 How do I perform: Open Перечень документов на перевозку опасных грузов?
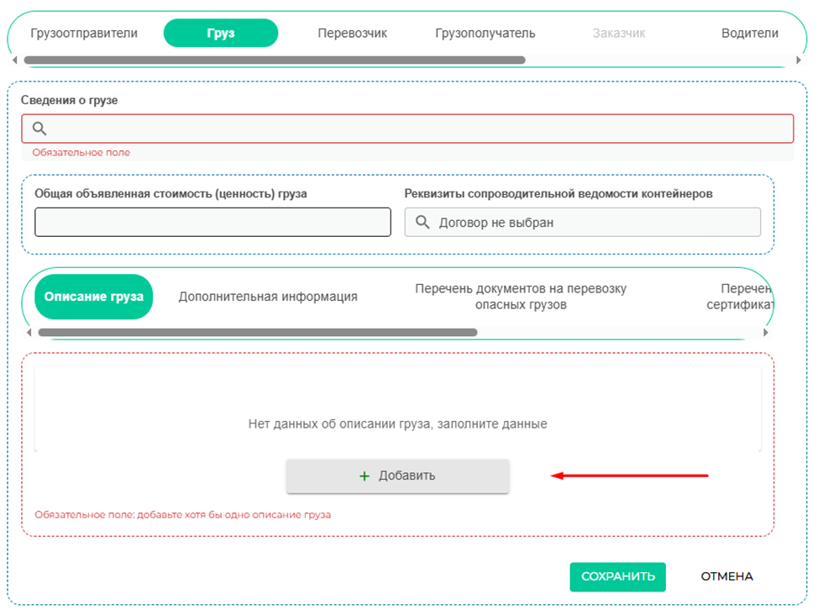[x=521, y=297]
